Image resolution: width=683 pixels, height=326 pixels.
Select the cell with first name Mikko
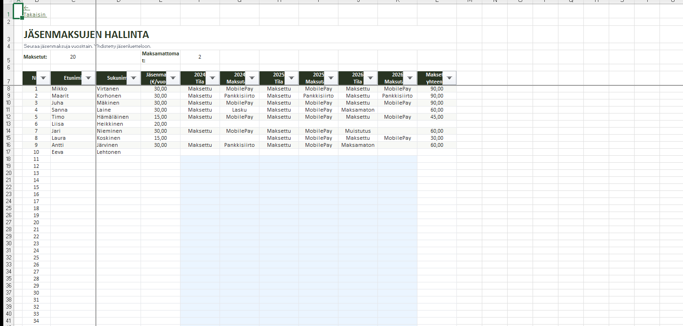point(72,89)
